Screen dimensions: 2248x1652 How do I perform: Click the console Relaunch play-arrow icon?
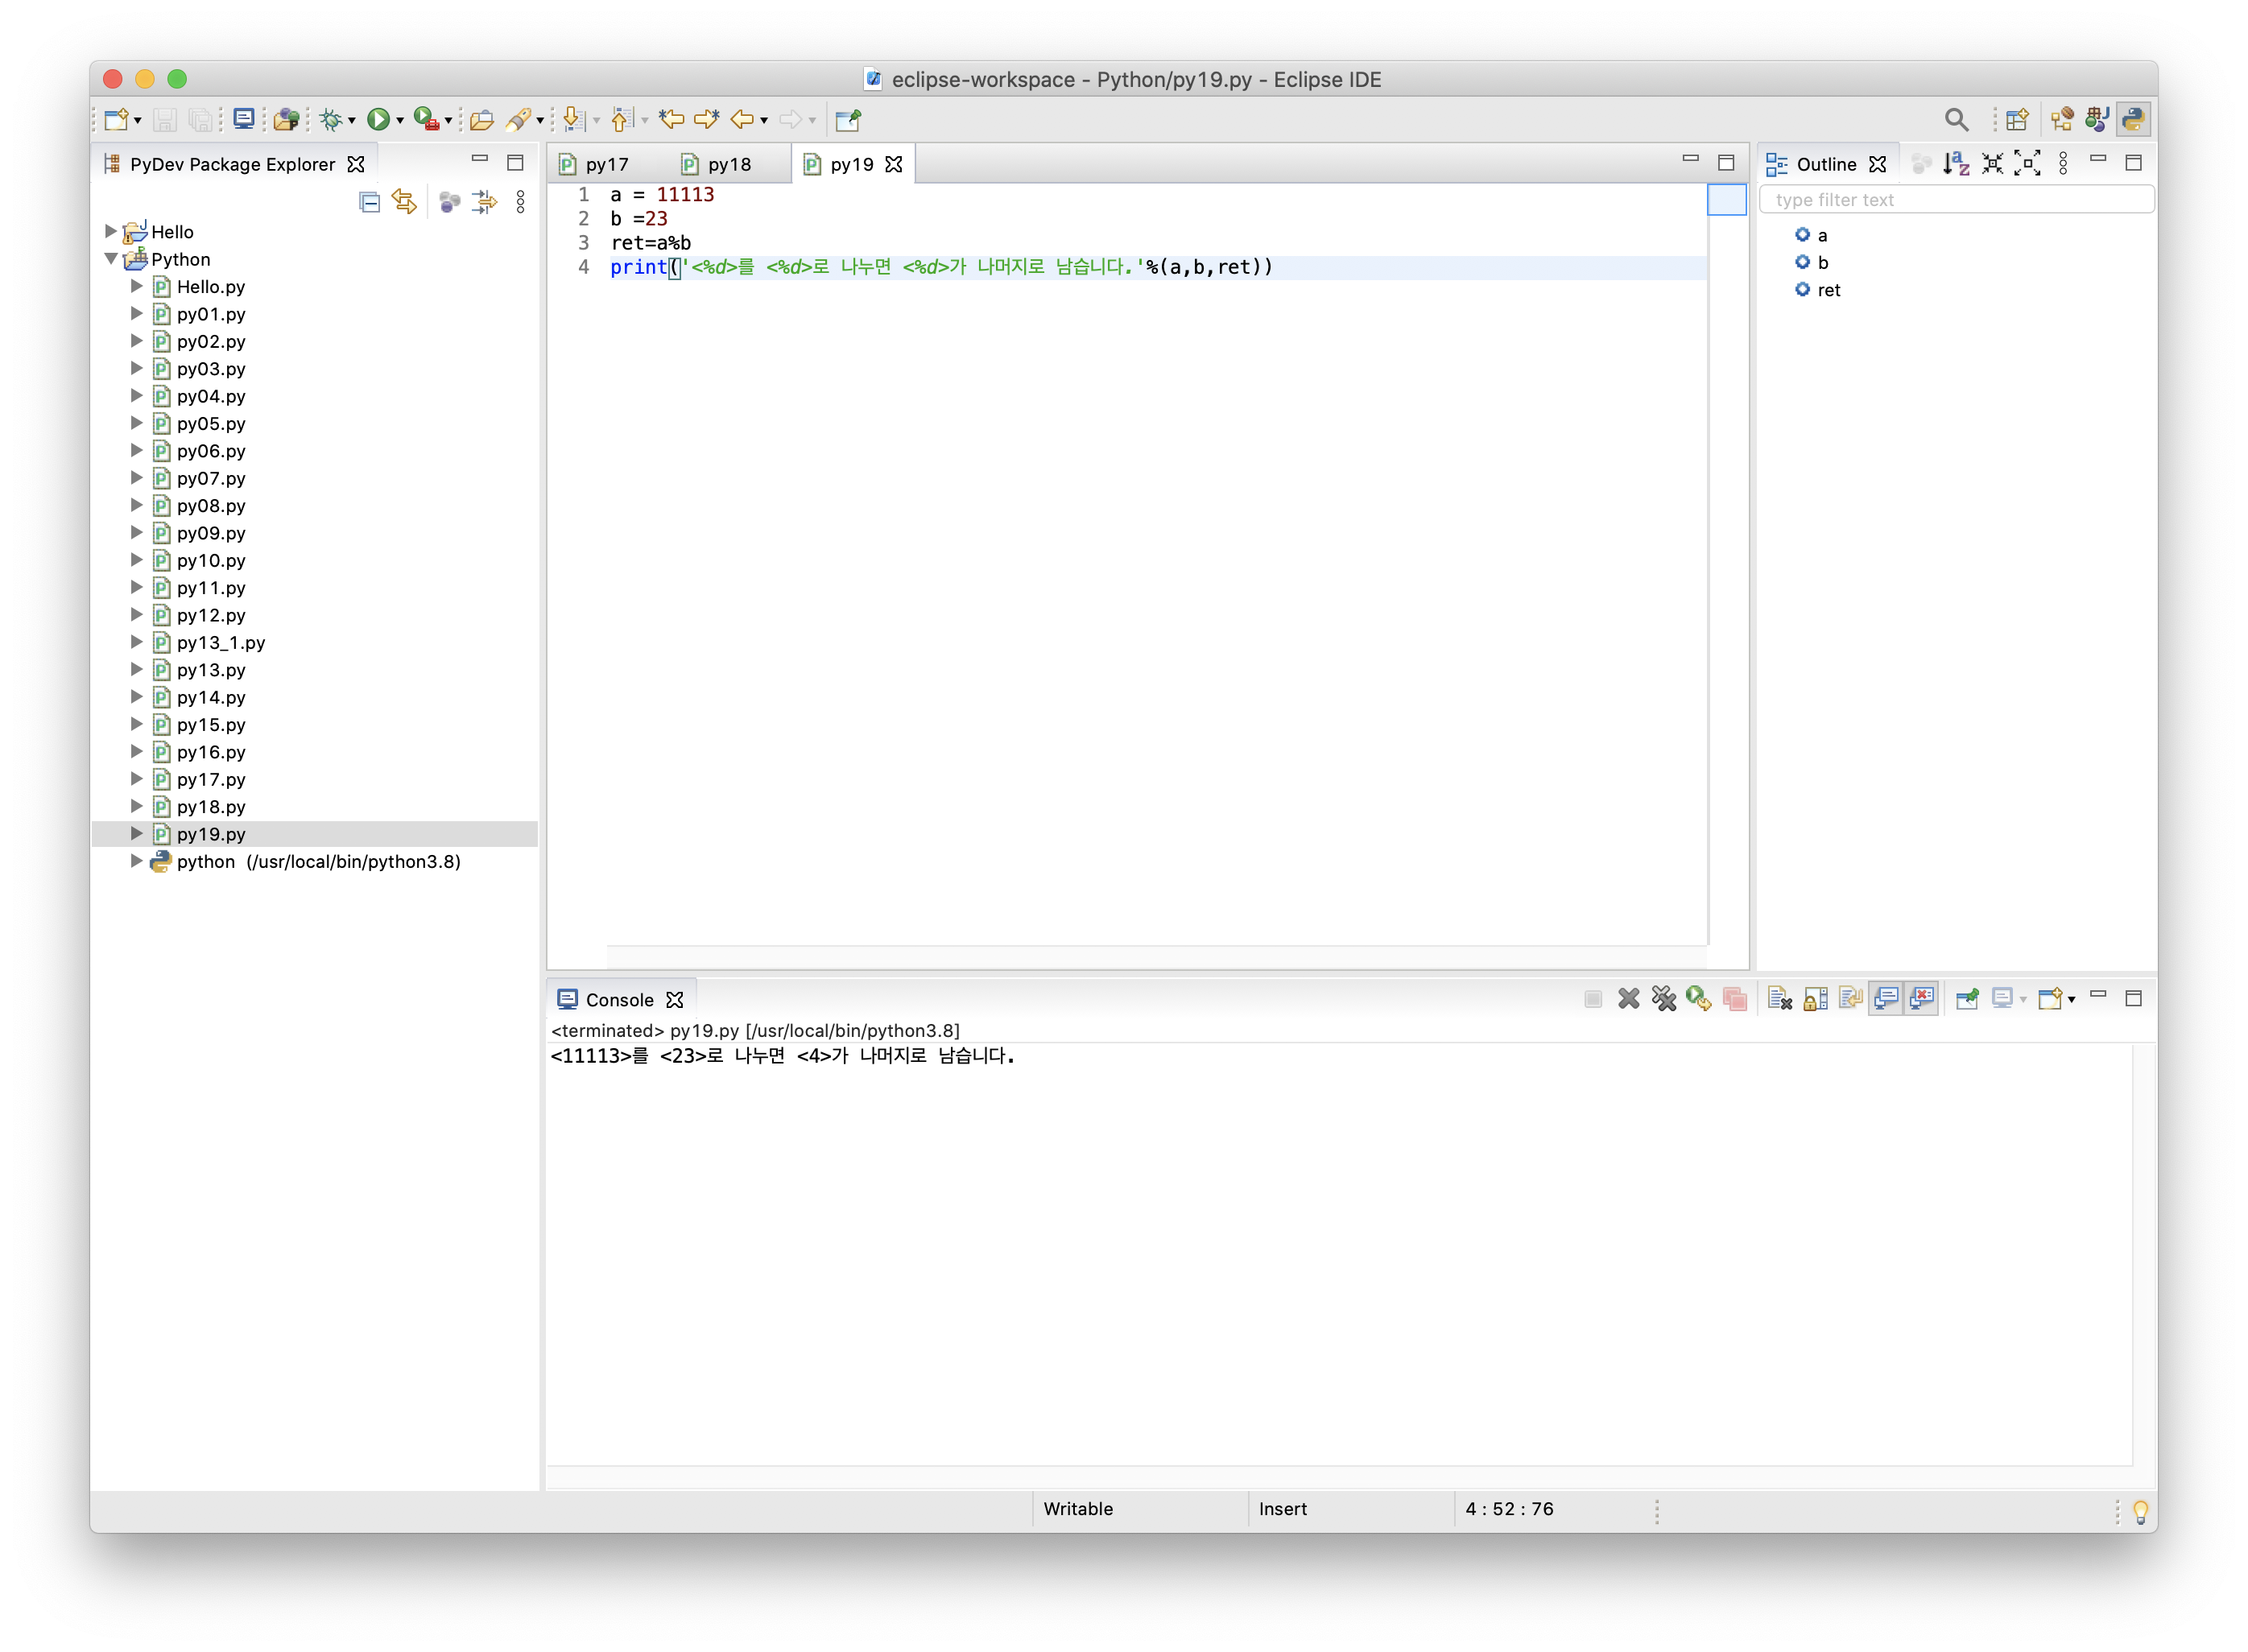tap(1699, 999)
